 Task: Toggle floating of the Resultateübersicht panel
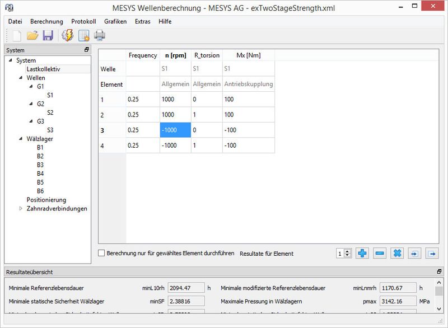point(440,271)
